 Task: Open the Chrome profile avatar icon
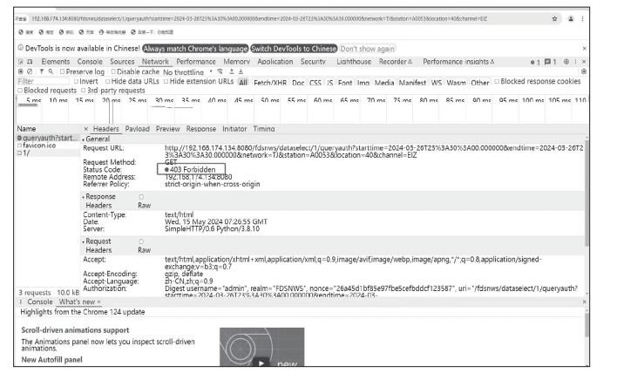570,17
